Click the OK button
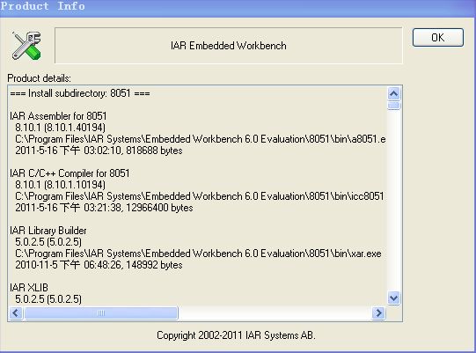This screenshot has width=476, height=353. (x=438, y=38)
